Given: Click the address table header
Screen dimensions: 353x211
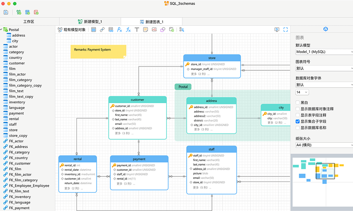Looking at the screenshot, I should coord(212,101).
